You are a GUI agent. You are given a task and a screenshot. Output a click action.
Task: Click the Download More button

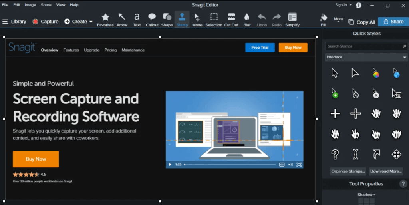pos(386,171)
